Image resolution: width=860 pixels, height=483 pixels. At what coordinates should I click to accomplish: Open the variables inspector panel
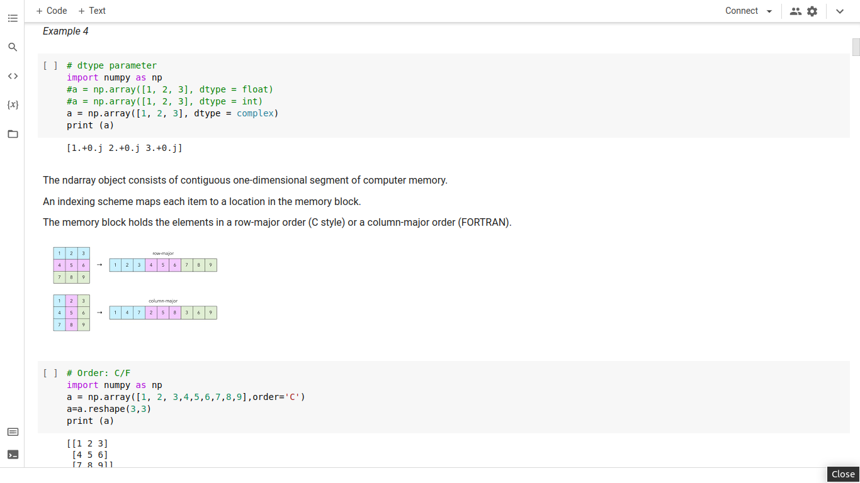click(x=13, y=104)
